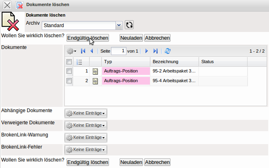Sort by the Typ column header
This screenshot has width=269, height=168.
pos(126,62)
